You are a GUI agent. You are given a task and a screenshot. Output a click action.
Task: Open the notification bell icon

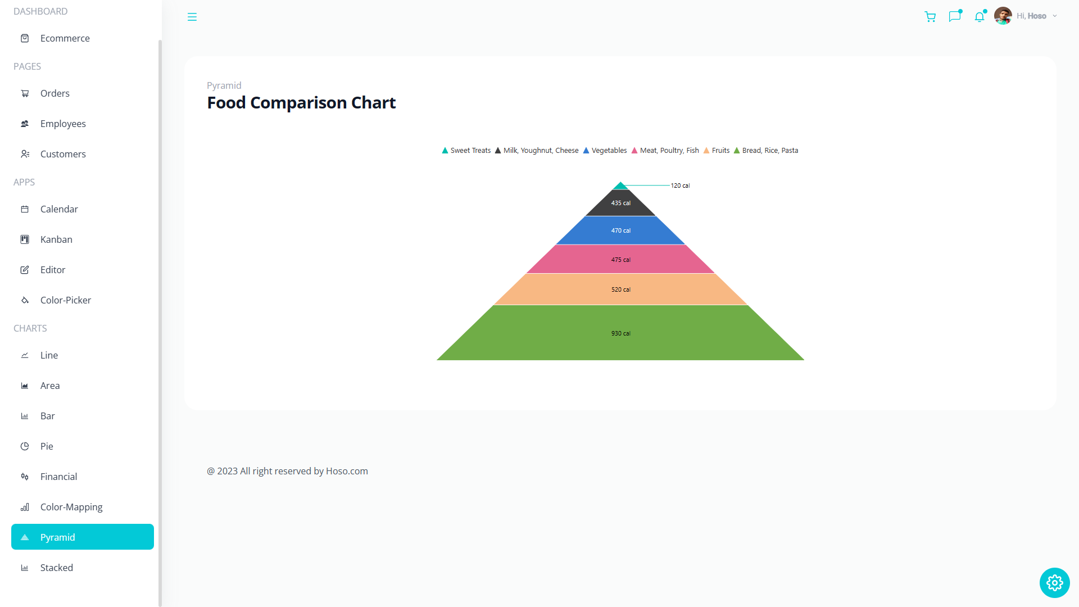tap(980, 17)
